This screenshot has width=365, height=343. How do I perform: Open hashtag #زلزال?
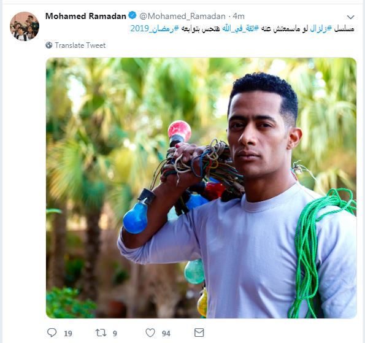tap(321, 29)
